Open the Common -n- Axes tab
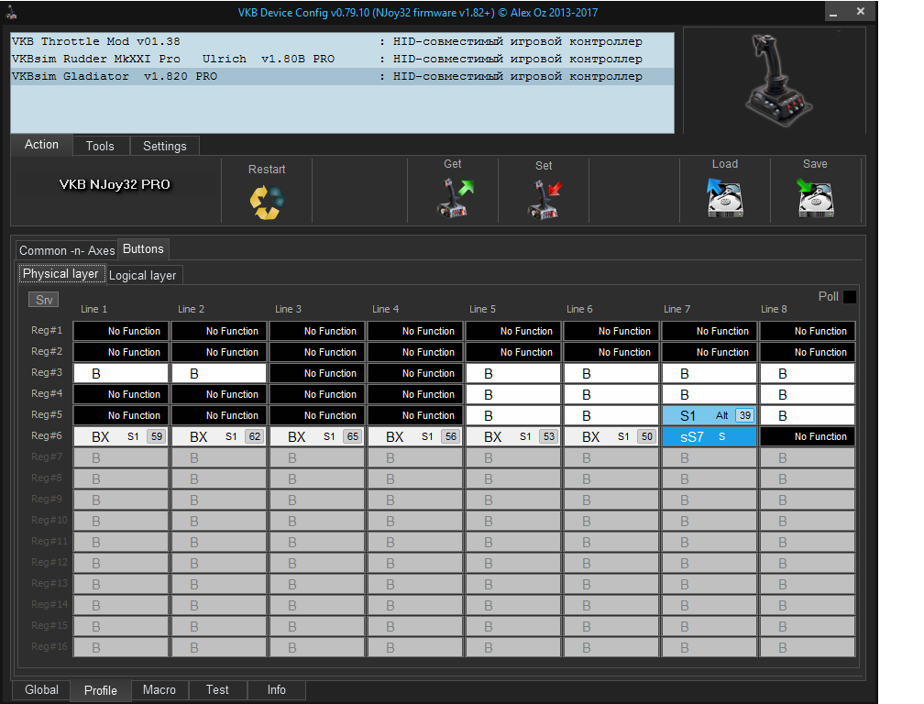Image resolution: width=924 pixels, height=704 pixels. pyautogui.click(x=67, y=250)
